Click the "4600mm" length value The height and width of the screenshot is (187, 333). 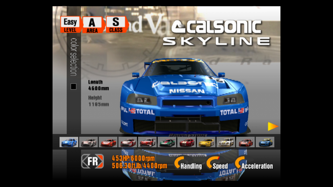click(99, 88)
